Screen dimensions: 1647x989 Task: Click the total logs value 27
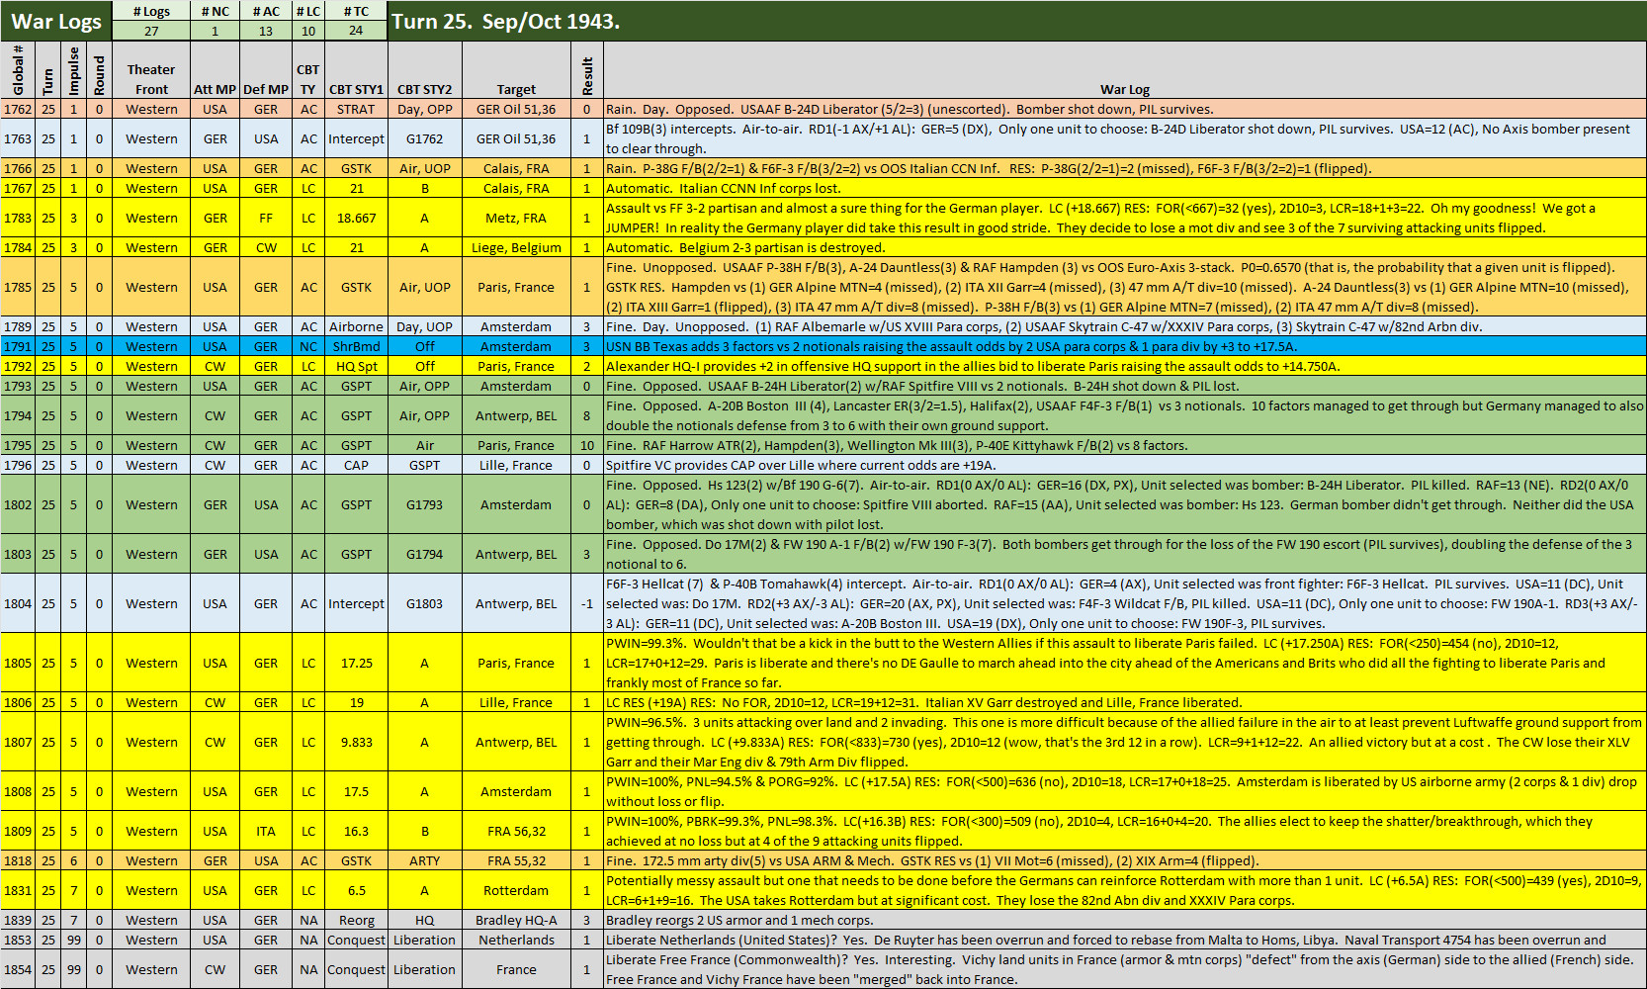pos(151,31)
